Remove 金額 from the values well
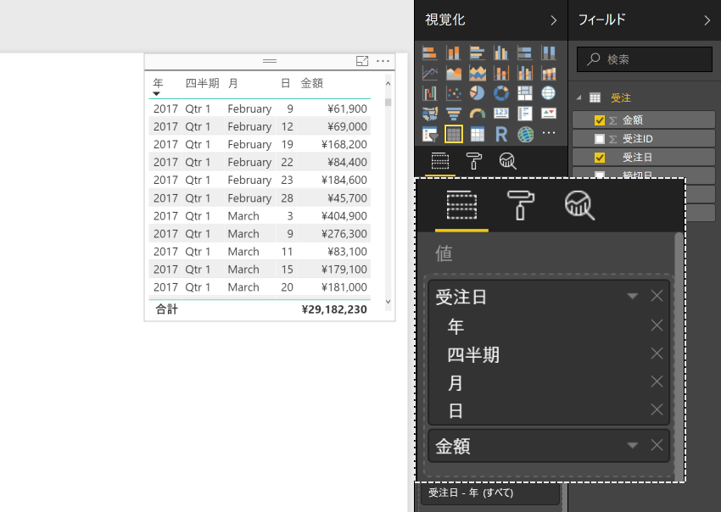Viewport: 721px width, 512px height. tap(657, 445)
